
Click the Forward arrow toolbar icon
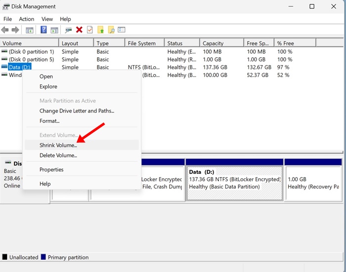pos(15,30)
